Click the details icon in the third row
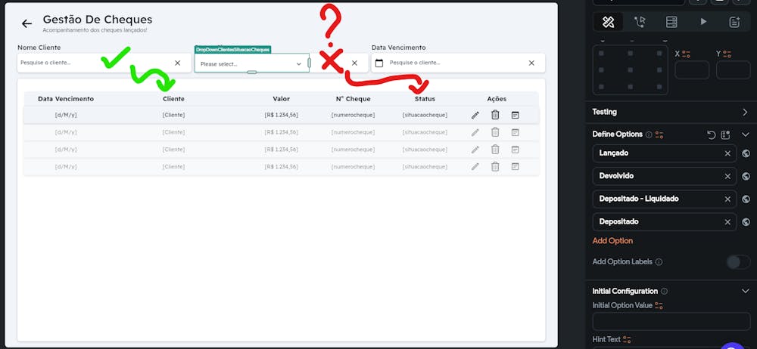Screen dimensions: 757x349 515,150
